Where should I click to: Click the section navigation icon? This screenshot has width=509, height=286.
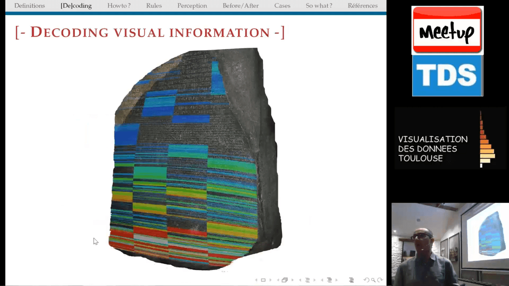click(x=329, y=280)
